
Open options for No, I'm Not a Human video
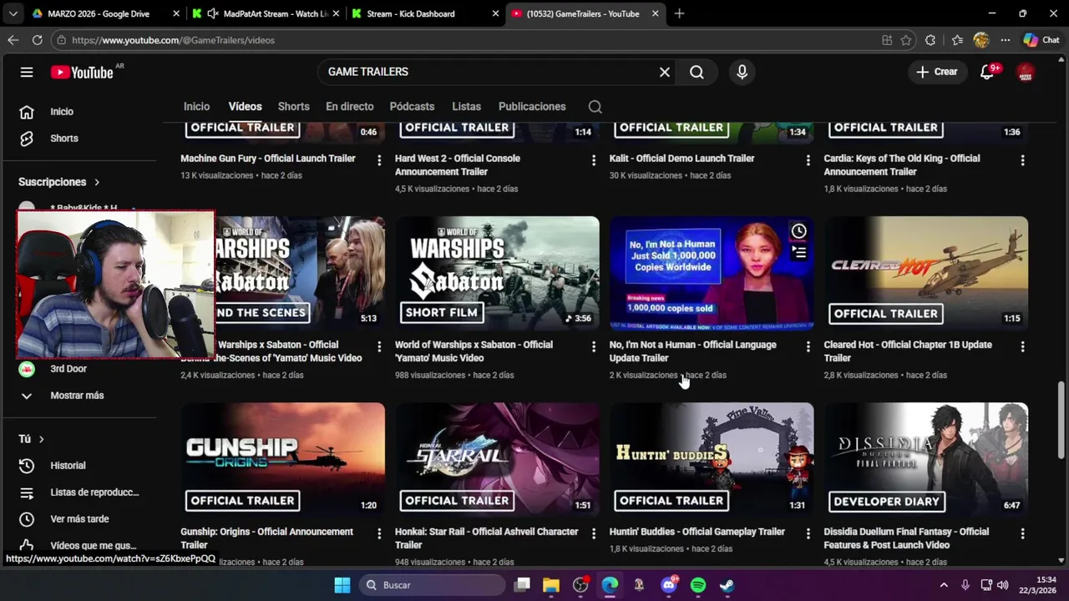point(808,346)
